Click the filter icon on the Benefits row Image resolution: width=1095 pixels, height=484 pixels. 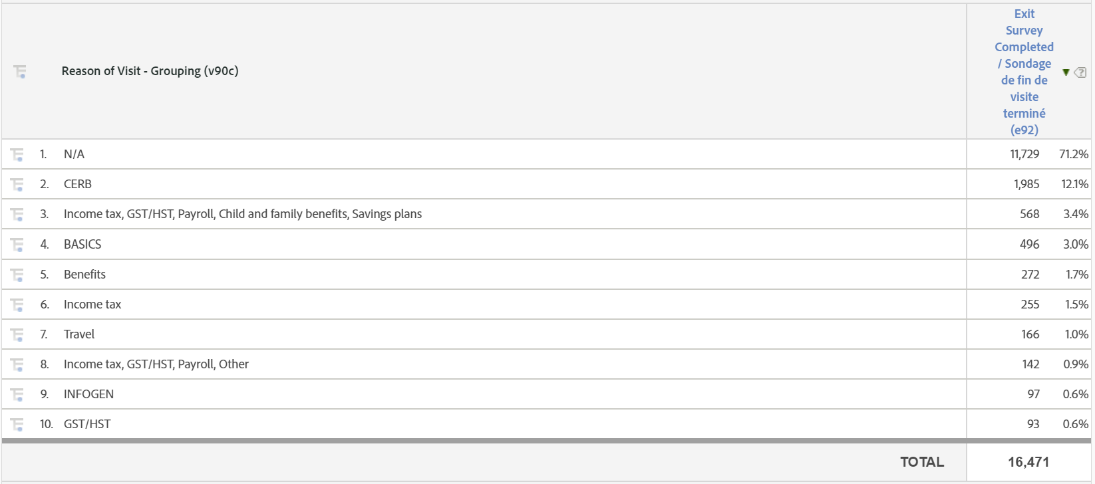(17, 274)
